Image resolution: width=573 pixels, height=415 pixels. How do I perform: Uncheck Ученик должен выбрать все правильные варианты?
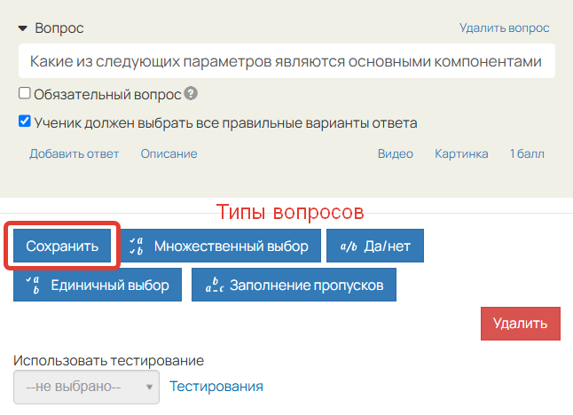tap(25, 121)
